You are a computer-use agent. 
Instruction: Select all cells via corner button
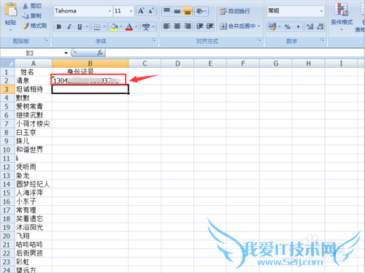point(7,64)
